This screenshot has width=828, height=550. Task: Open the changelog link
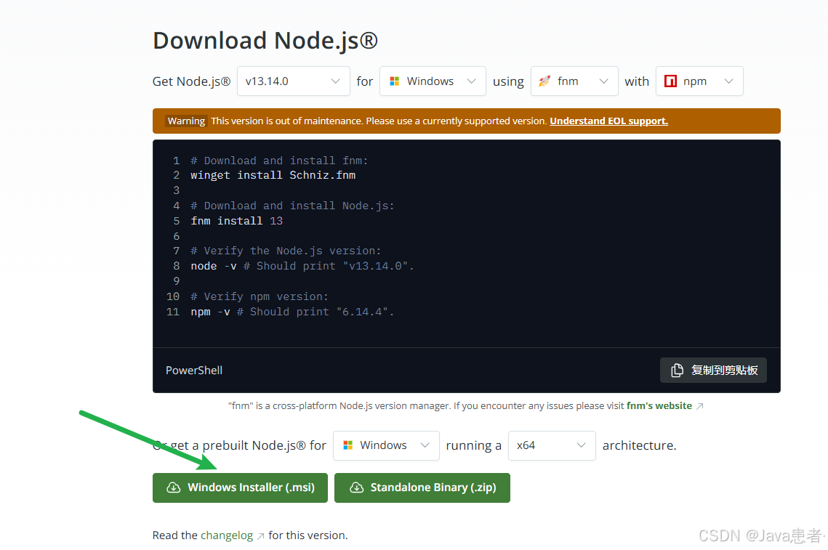pos(227,535)
